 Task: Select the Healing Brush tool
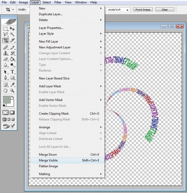point(5,47)
